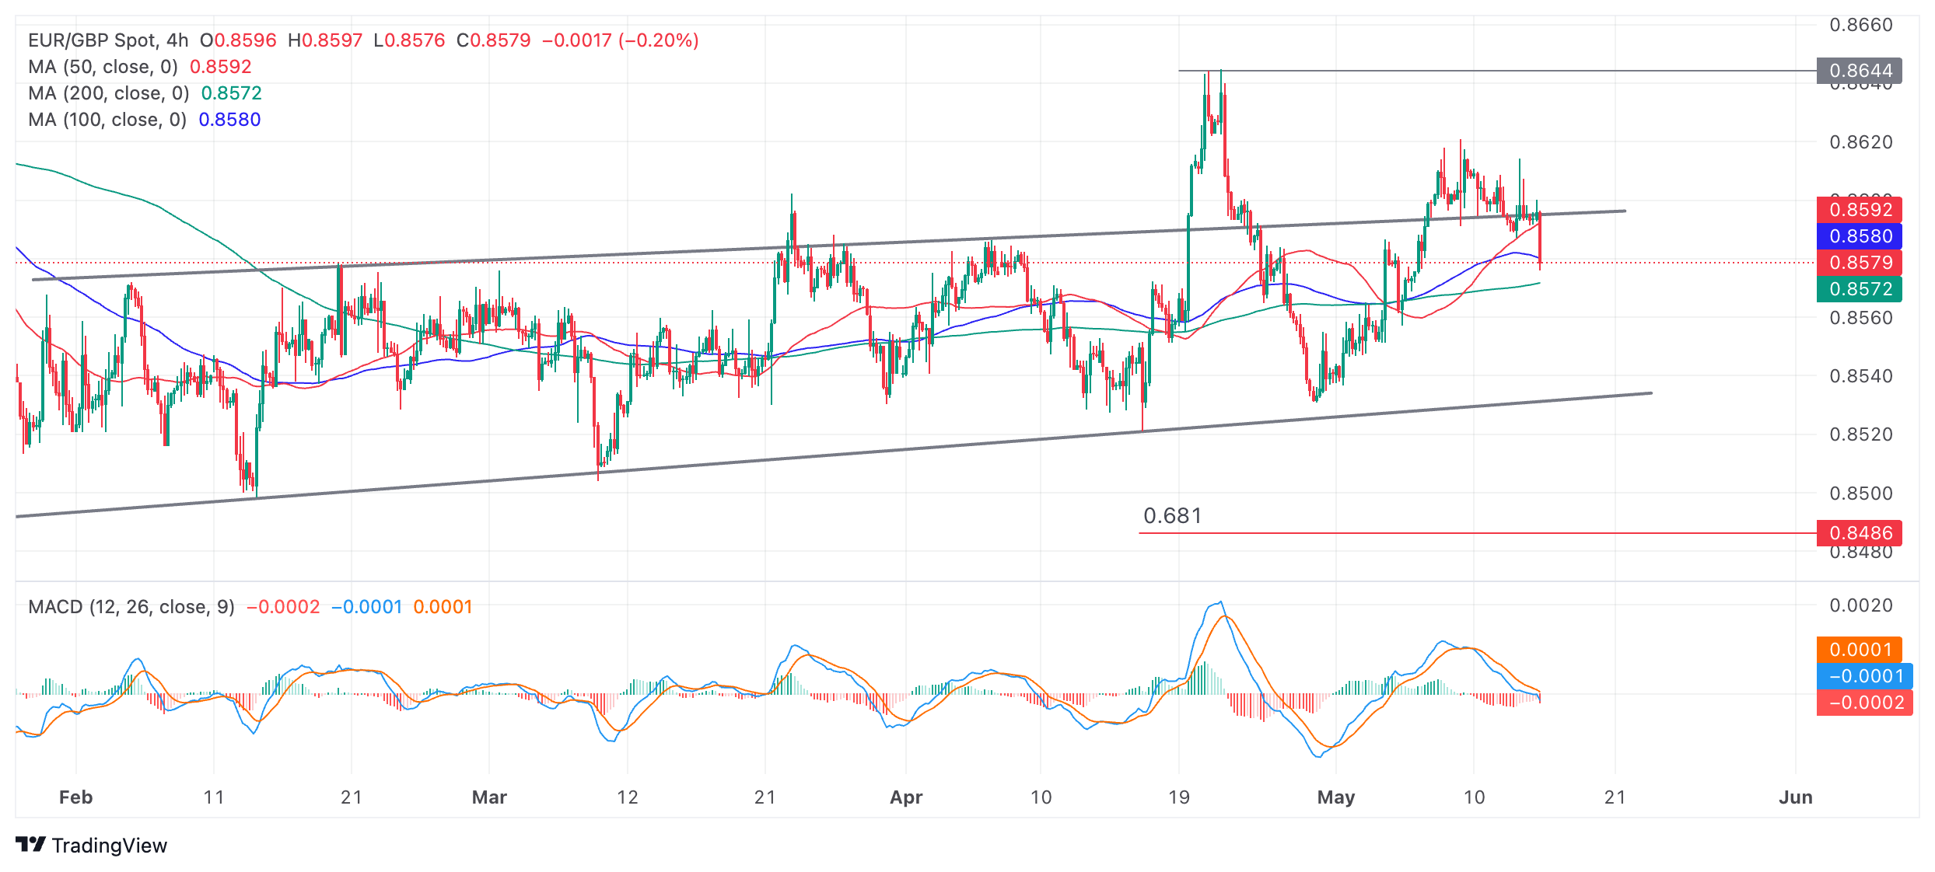Click the orange 0.0001 MACD signal tag
The width and height of the screenshot is (1935, 872).
(1860, 650)
